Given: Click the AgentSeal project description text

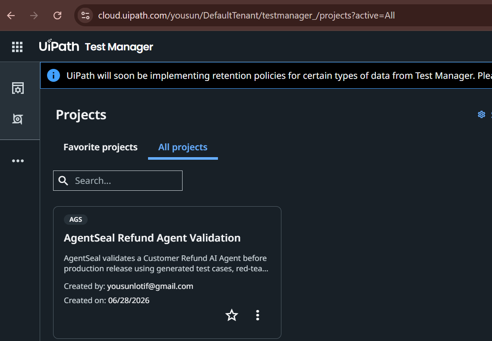Looking at the screenshot, I should coord(166,263).
